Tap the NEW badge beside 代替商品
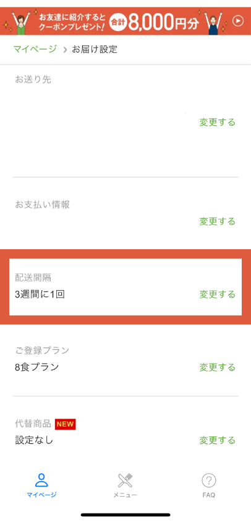Viewport: 251px width, 522px height. (66, 424)
